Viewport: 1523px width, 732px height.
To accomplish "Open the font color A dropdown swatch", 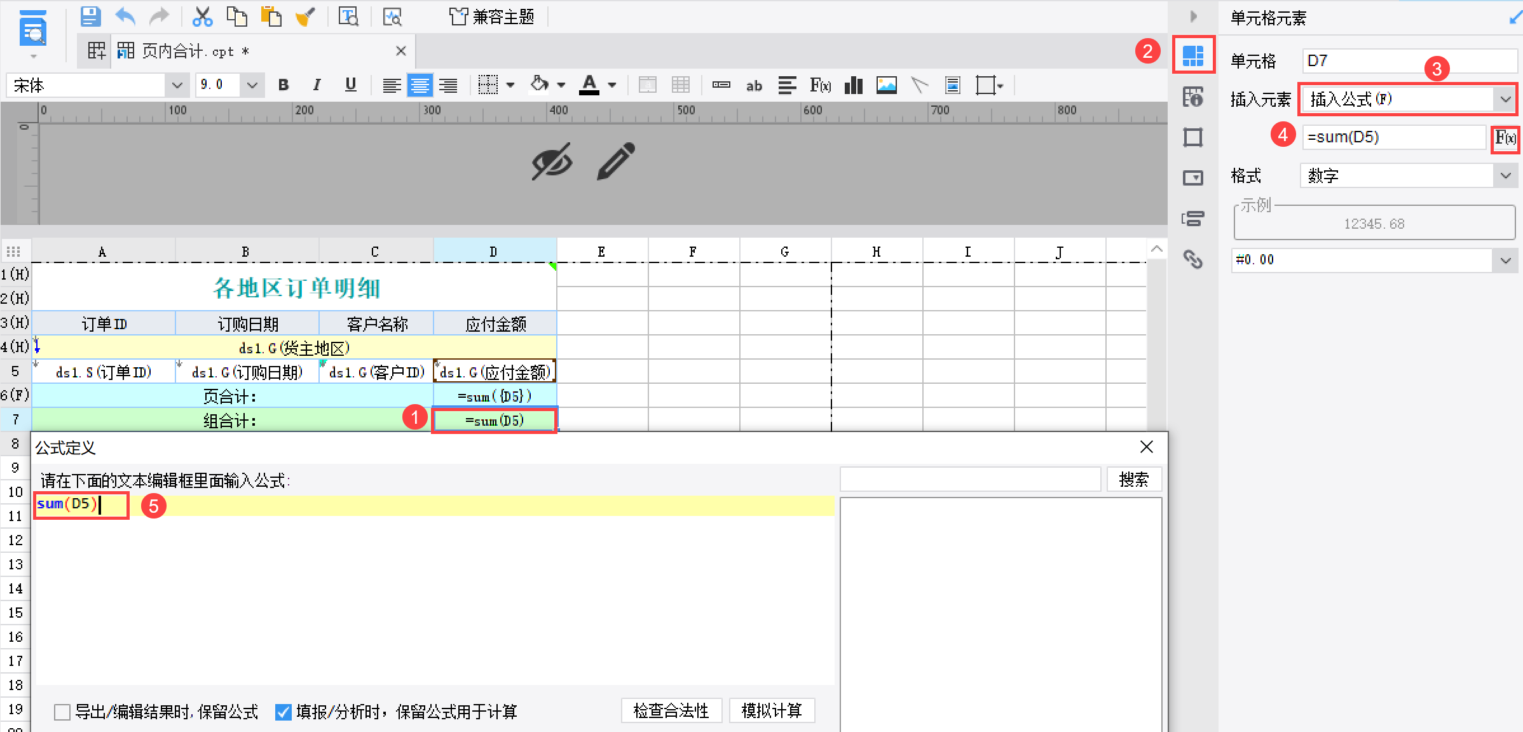I will [611, 85].
